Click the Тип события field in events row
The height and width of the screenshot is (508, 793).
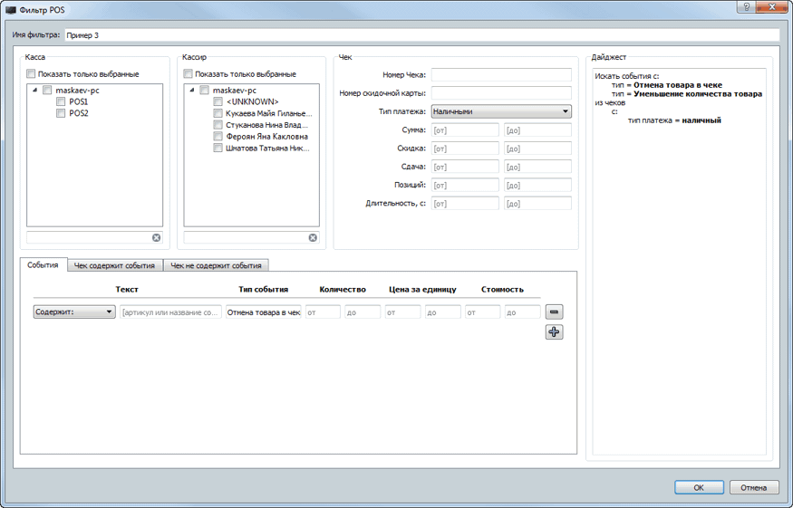pyautogui.click(x=263, y=312)
